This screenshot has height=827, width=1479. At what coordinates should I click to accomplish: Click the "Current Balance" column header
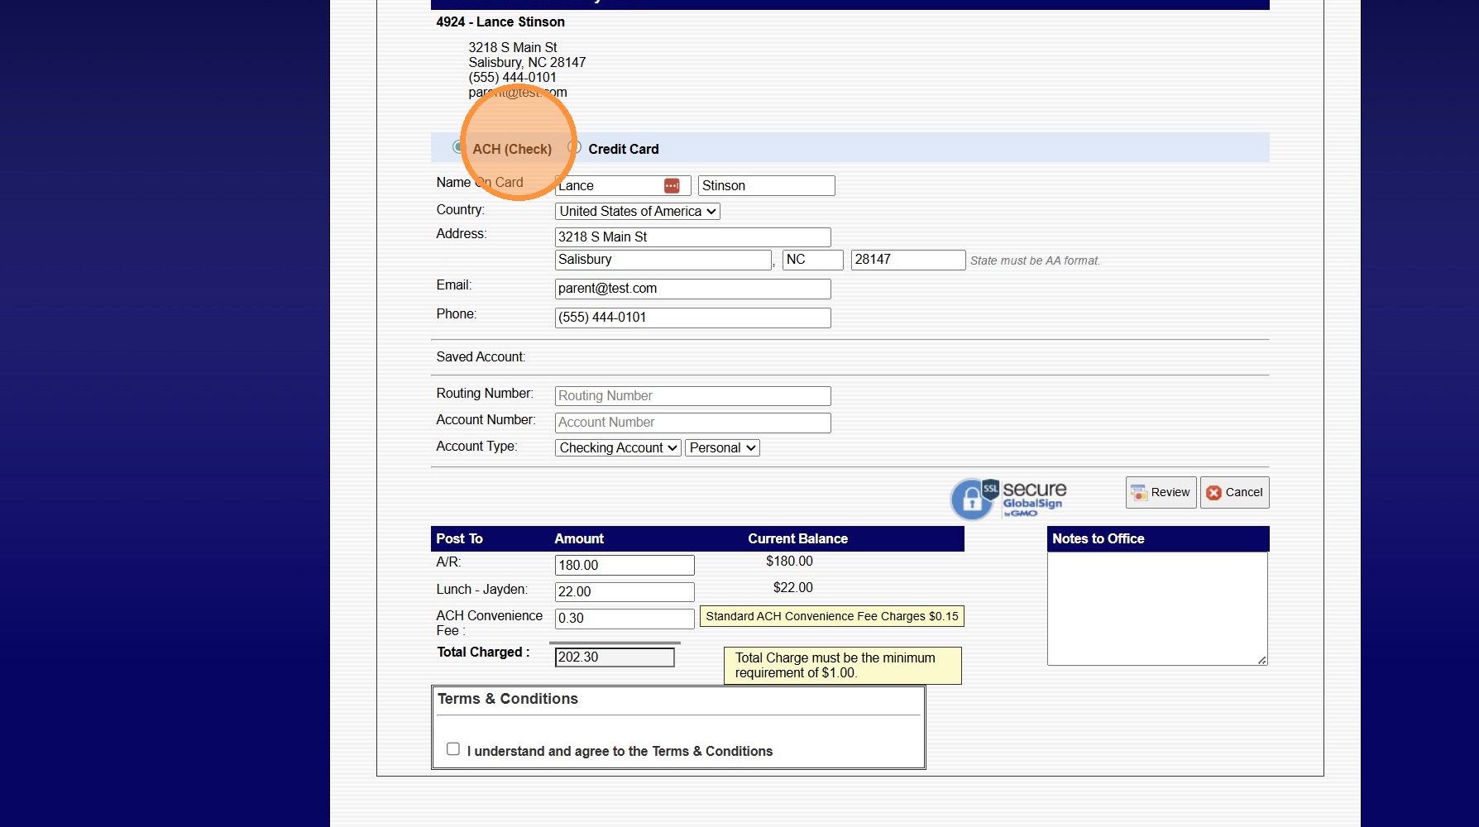click(x=798, y=539)
